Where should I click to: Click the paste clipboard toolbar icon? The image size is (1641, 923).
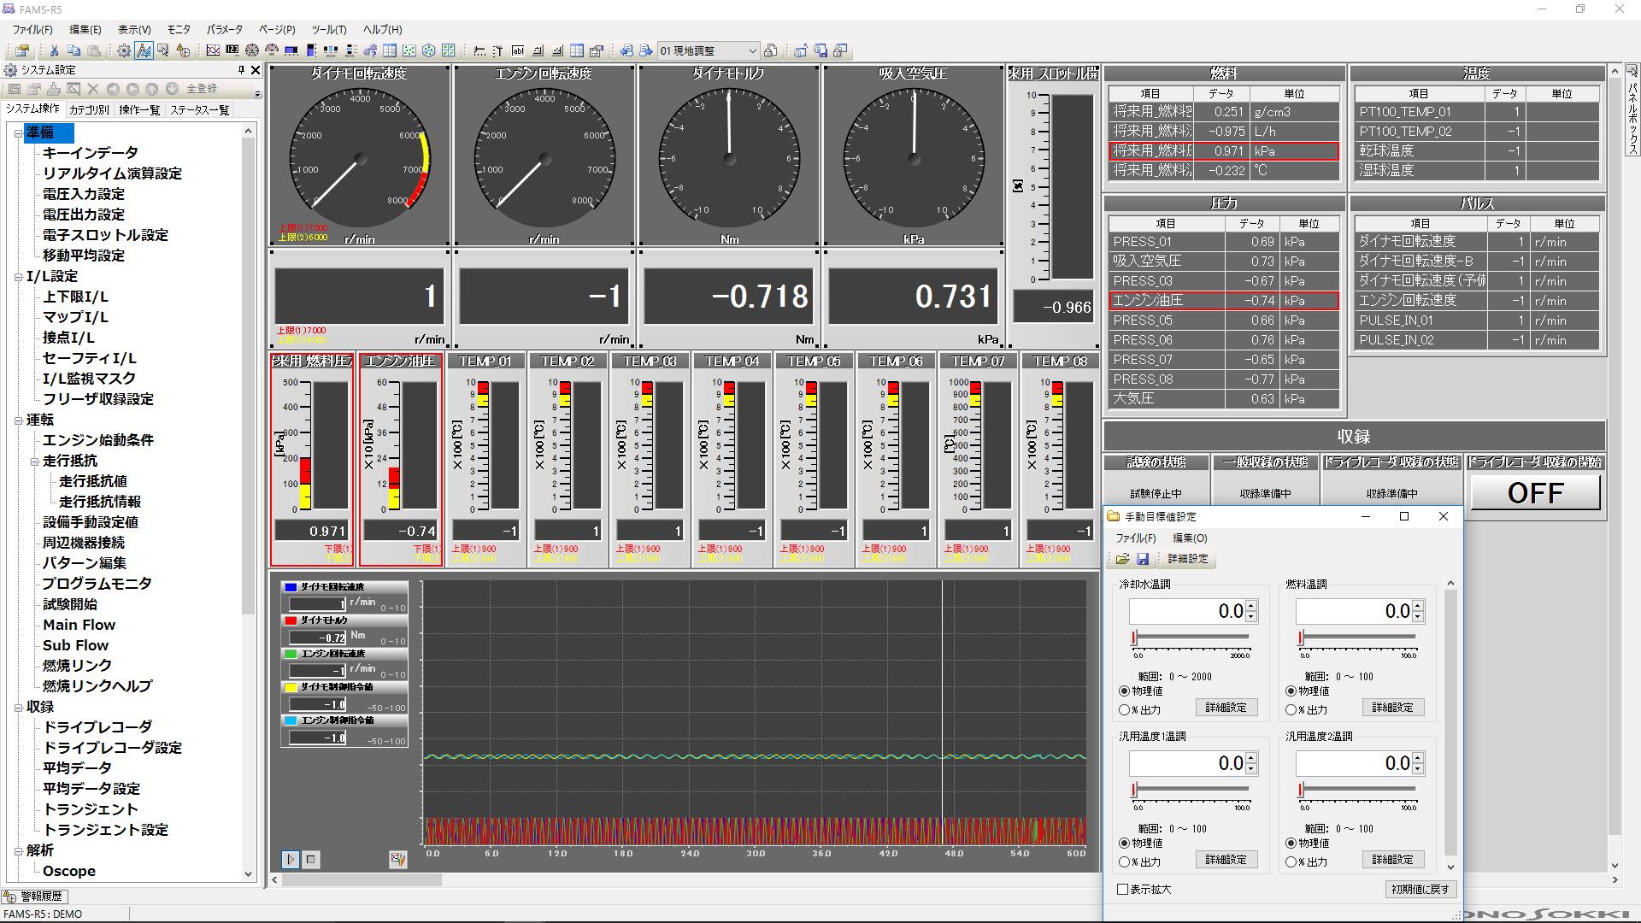pos(94,51)
